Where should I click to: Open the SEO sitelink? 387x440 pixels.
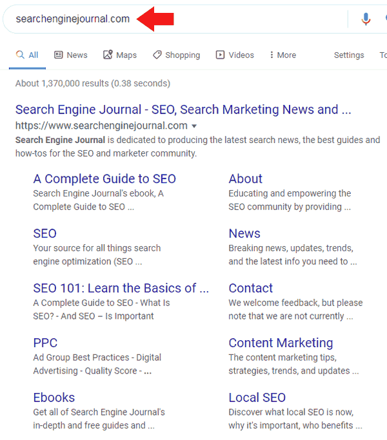pyautogui.click(x=45, y=233)
